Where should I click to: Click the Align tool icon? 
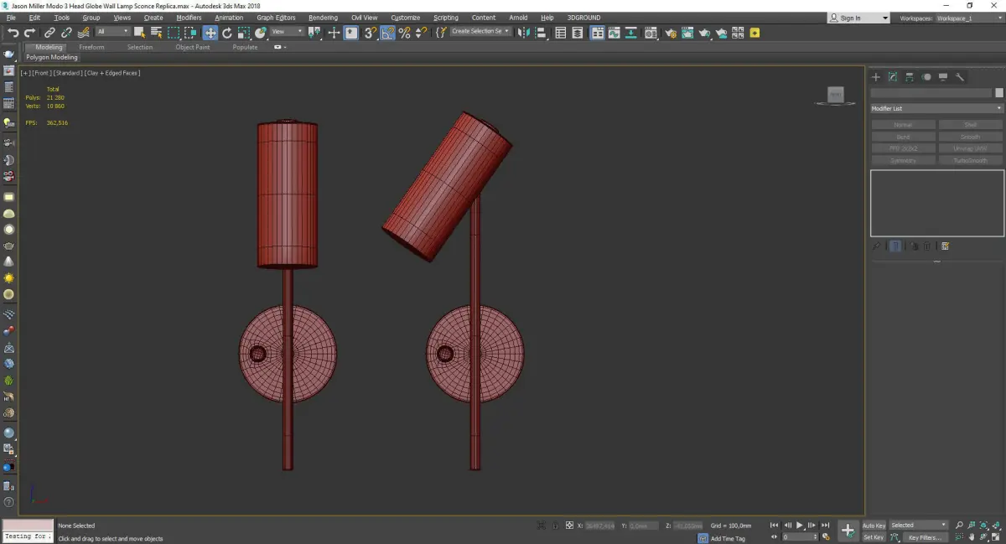[x=541, y=33]
